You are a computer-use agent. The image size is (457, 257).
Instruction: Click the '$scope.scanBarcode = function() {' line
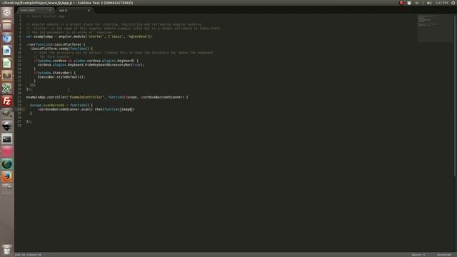[x=61, y=105]
